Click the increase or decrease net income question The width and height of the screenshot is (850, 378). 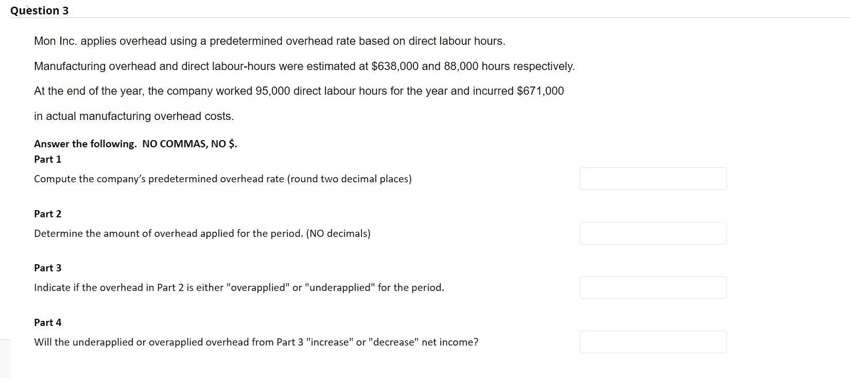coord(256,341)
